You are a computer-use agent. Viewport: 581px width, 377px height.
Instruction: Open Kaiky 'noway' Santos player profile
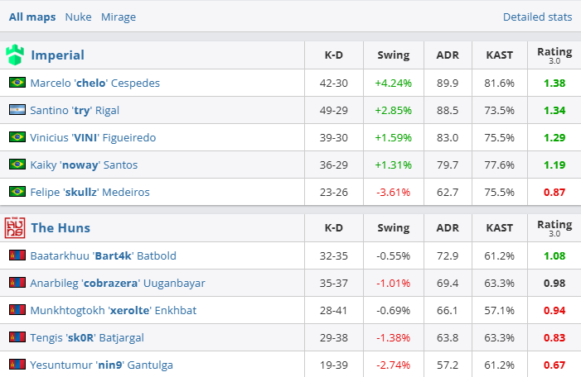click(84, 165)
